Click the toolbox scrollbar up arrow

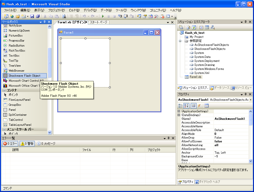click(49, 27)
